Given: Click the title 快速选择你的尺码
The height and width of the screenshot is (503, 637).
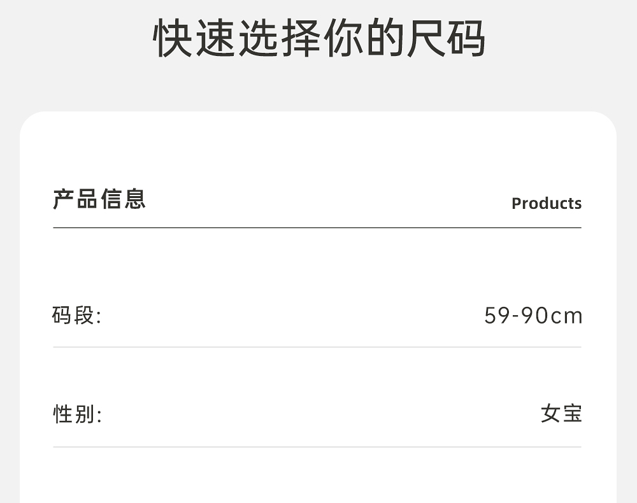Looking at the screenshot, I should pyautogui.click(x=319, y=38).
